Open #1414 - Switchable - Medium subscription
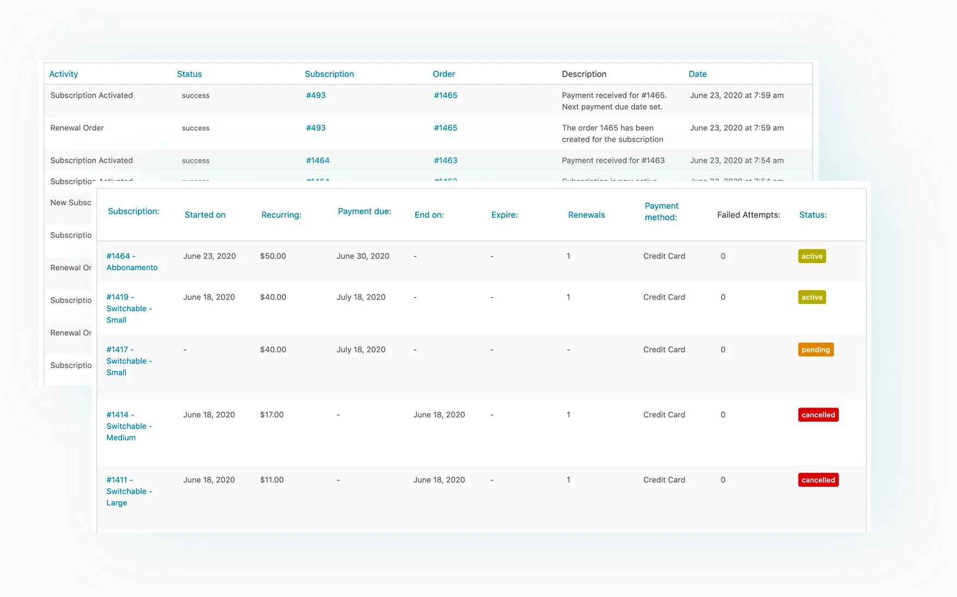957x597 pixels. (x=129, y=427)
